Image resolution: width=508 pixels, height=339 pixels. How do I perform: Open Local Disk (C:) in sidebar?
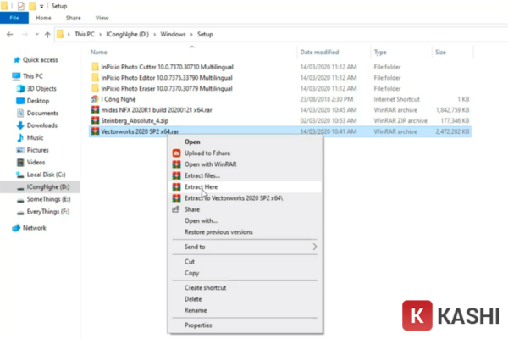point(46,175)
